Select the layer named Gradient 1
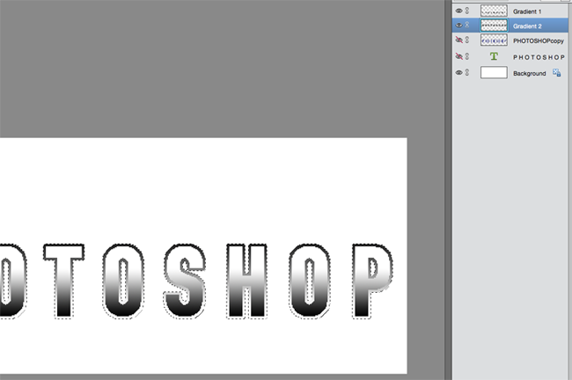572x380 pixels. click(x=527, y=11)
